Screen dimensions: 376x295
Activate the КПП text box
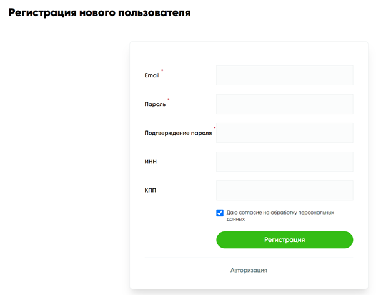(x=284, y=190)
